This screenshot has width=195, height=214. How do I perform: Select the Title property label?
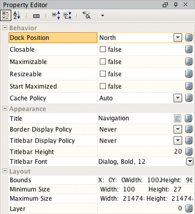16,118
